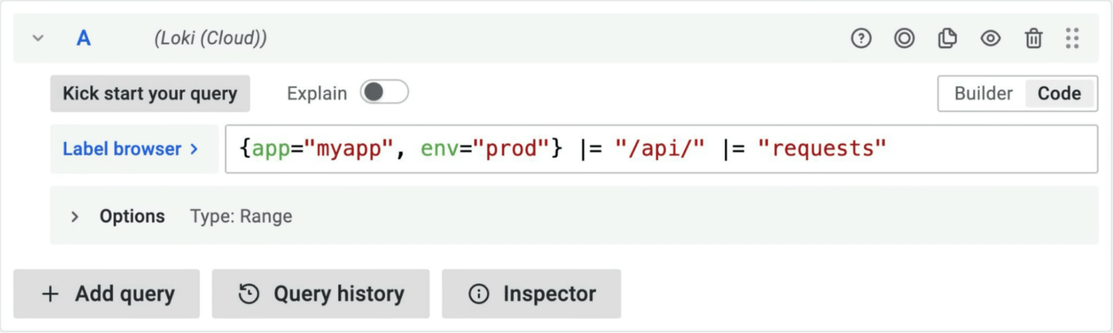Click the info icon inside the Inspector button
This screenshot has height=333, width=1113.
click(x=479, y=293)
